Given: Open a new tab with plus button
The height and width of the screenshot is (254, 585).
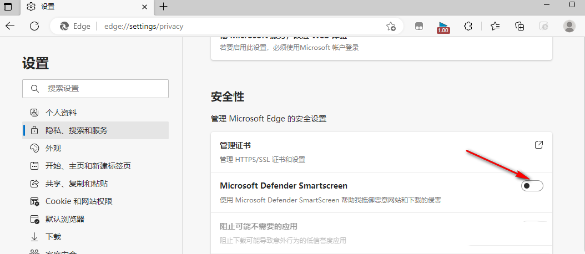Looking at the screenshot, I should pos(163,6).
